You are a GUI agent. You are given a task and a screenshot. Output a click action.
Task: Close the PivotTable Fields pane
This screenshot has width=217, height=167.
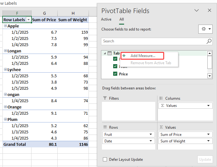pyautogui.click(x=210, y=11)
